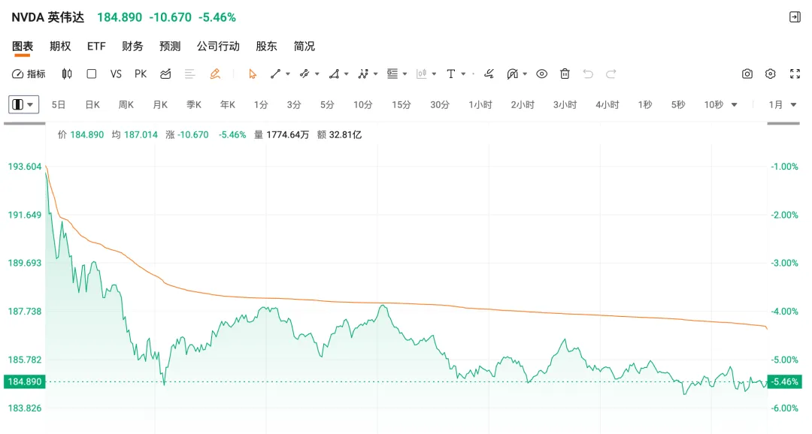Toggle drawings visibility with eye icon
The image size is (812, 434).
(x=541, y=74)
